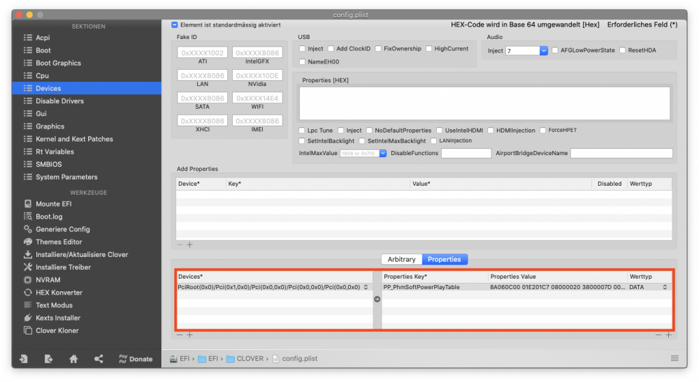
Task: Click the Clover Kloner icon
Action: [28, 330]
